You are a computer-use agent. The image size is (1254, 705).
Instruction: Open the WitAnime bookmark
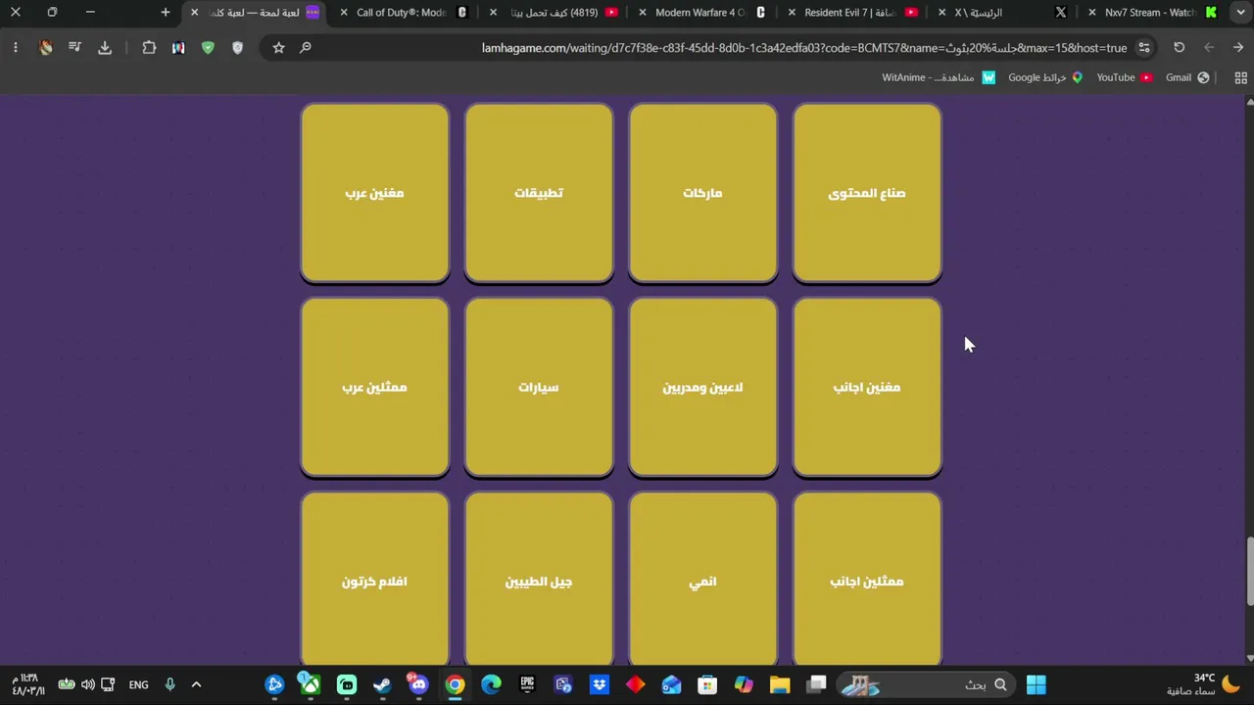(938, 77)
